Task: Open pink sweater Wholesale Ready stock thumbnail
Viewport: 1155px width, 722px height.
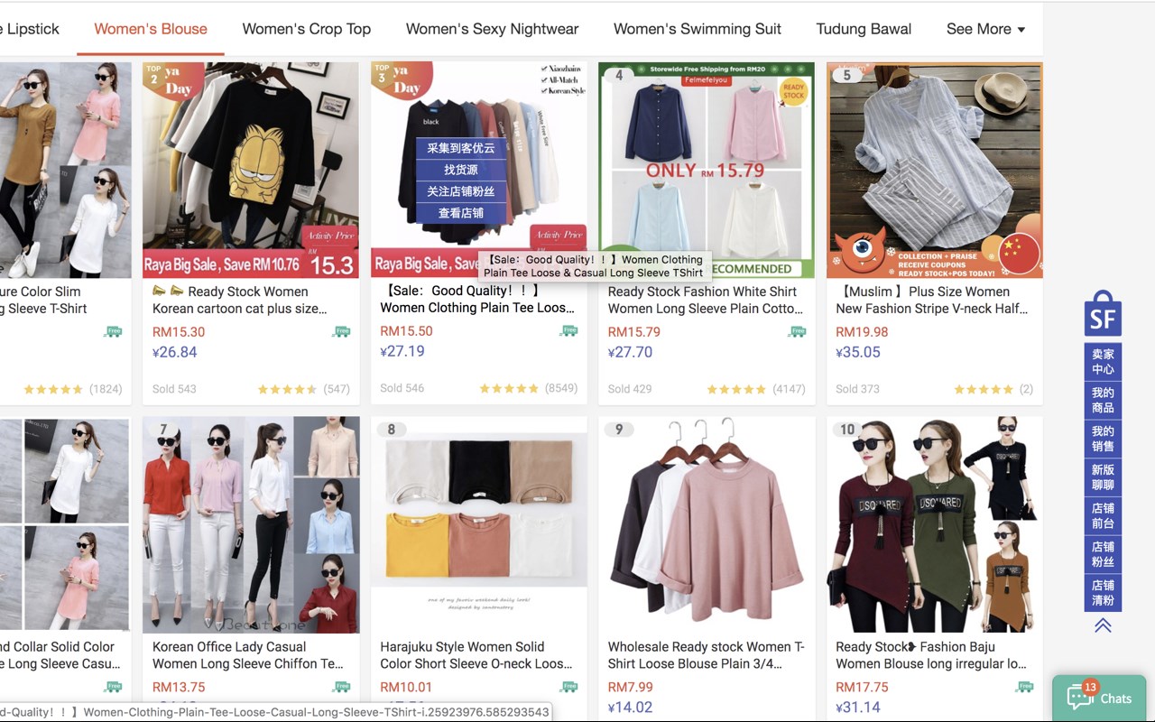Action: [707, 524]
